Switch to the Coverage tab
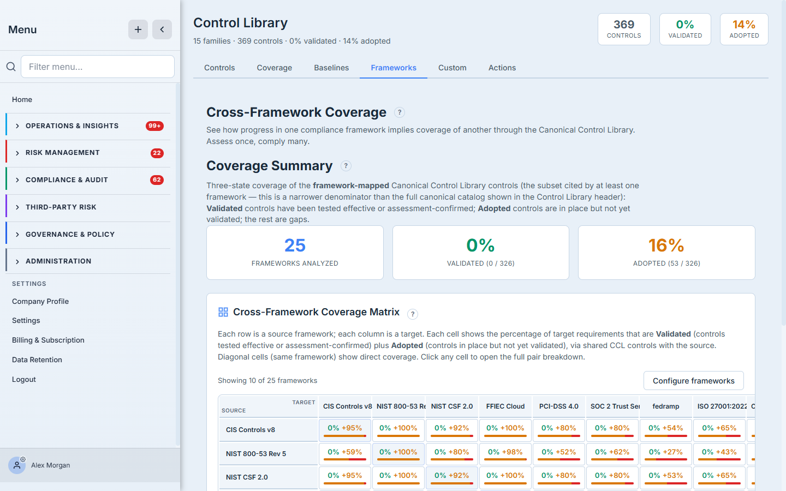 coord(275,68)
